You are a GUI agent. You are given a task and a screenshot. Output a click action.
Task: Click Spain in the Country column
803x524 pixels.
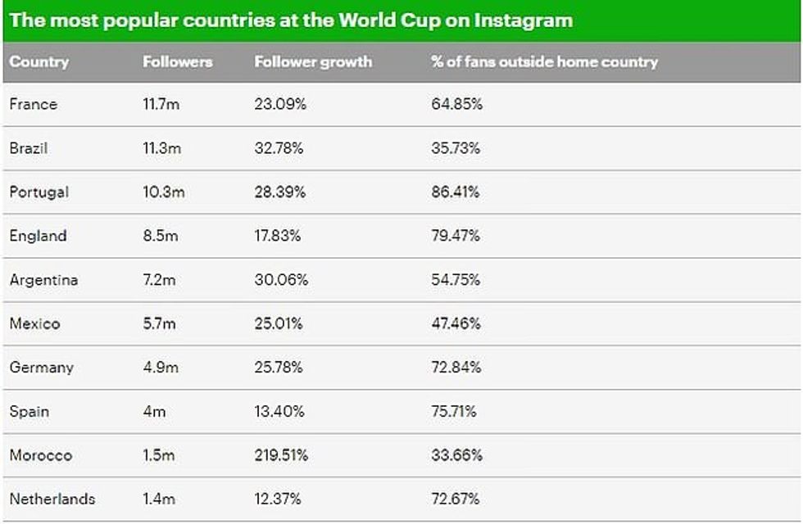pos(28,411)
